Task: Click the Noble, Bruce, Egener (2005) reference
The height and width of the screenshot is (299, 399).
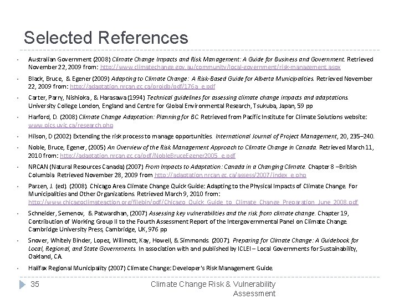Action: click(x=201, y=151)
